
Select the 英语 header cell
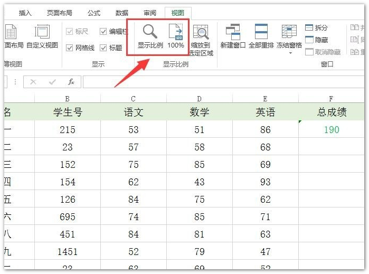(265, 112)
